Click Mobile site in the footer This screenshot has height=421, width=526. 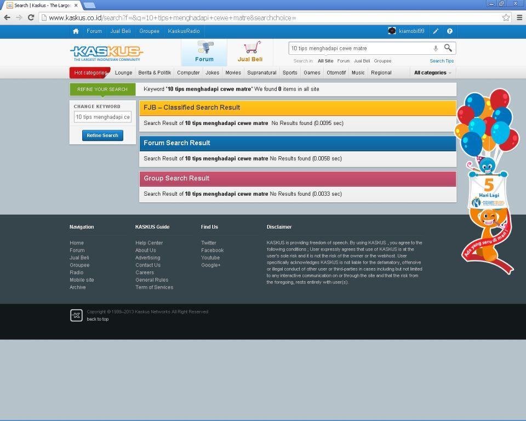[82, 280]
